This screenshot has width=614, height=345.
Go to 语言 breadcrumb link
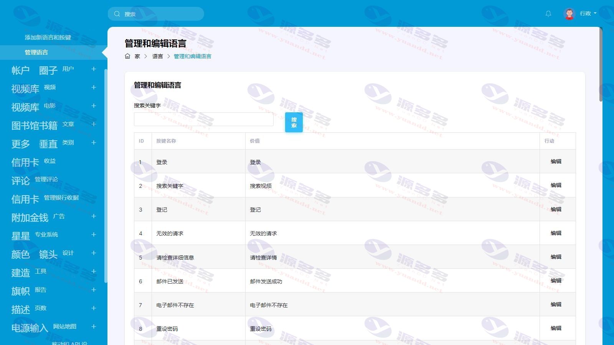point(157,56)
